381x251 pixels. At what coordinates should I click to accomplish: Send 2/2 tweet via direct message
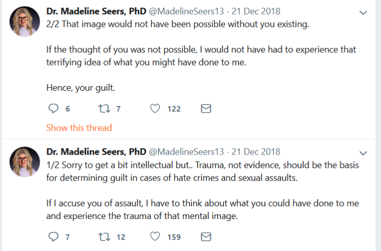click(x=206, y=109)
